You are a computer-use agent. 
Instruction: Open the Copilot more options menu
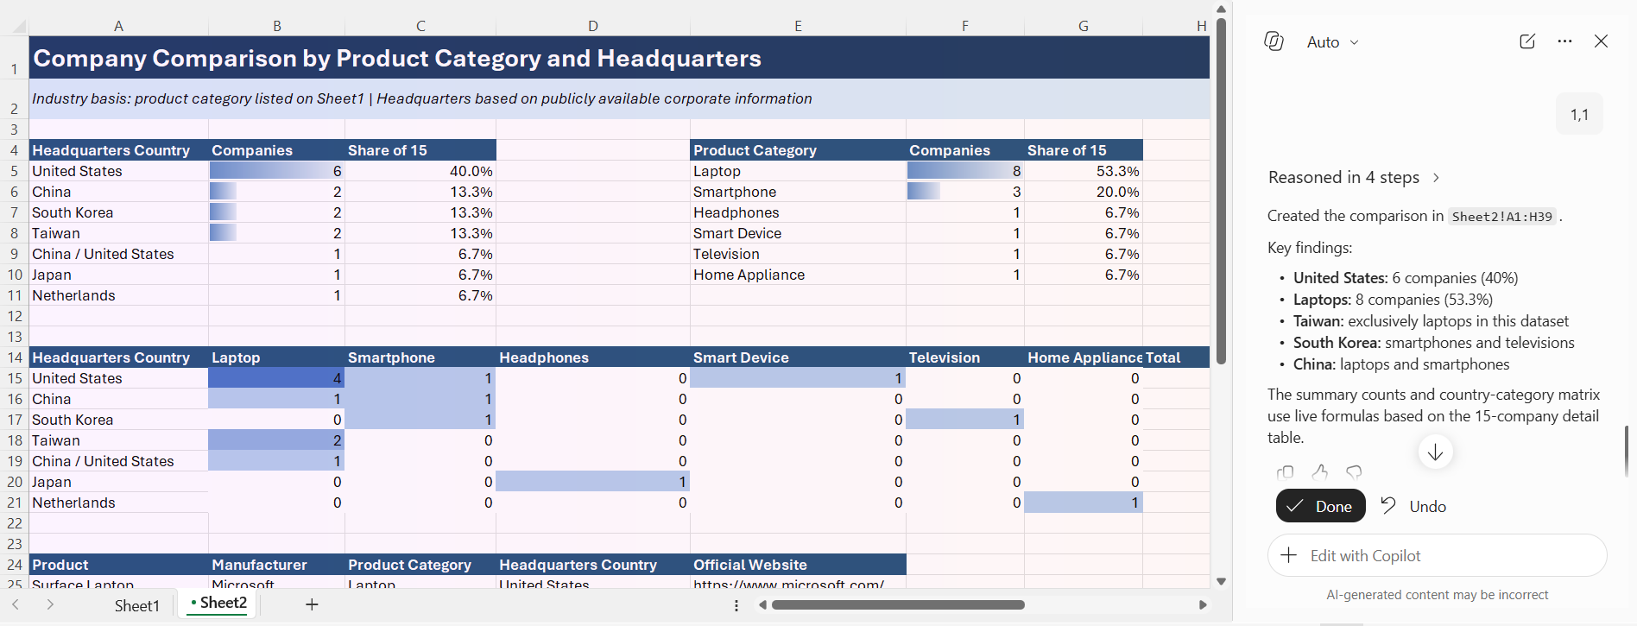[1564, 41]
